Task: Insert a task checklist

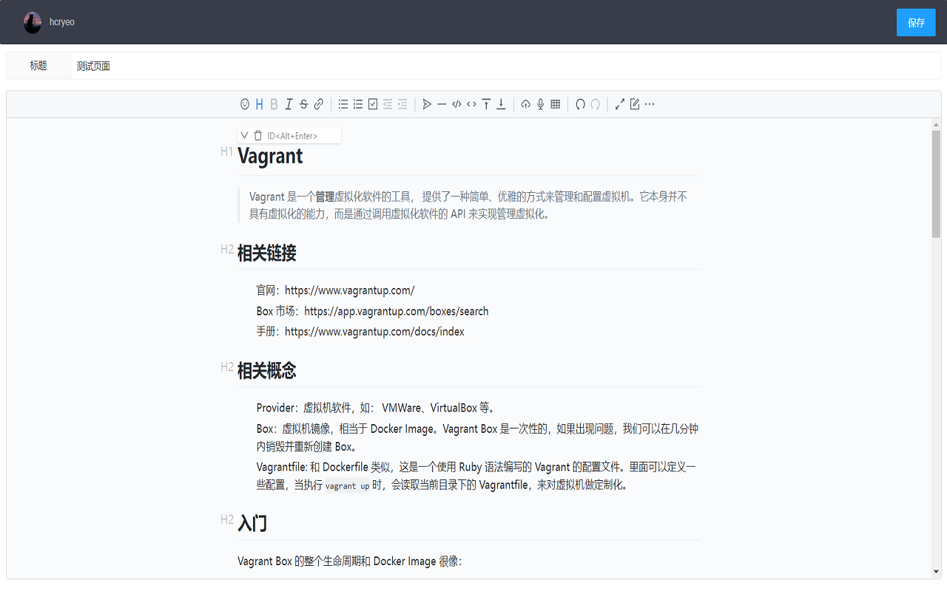Action: (373, 104)
